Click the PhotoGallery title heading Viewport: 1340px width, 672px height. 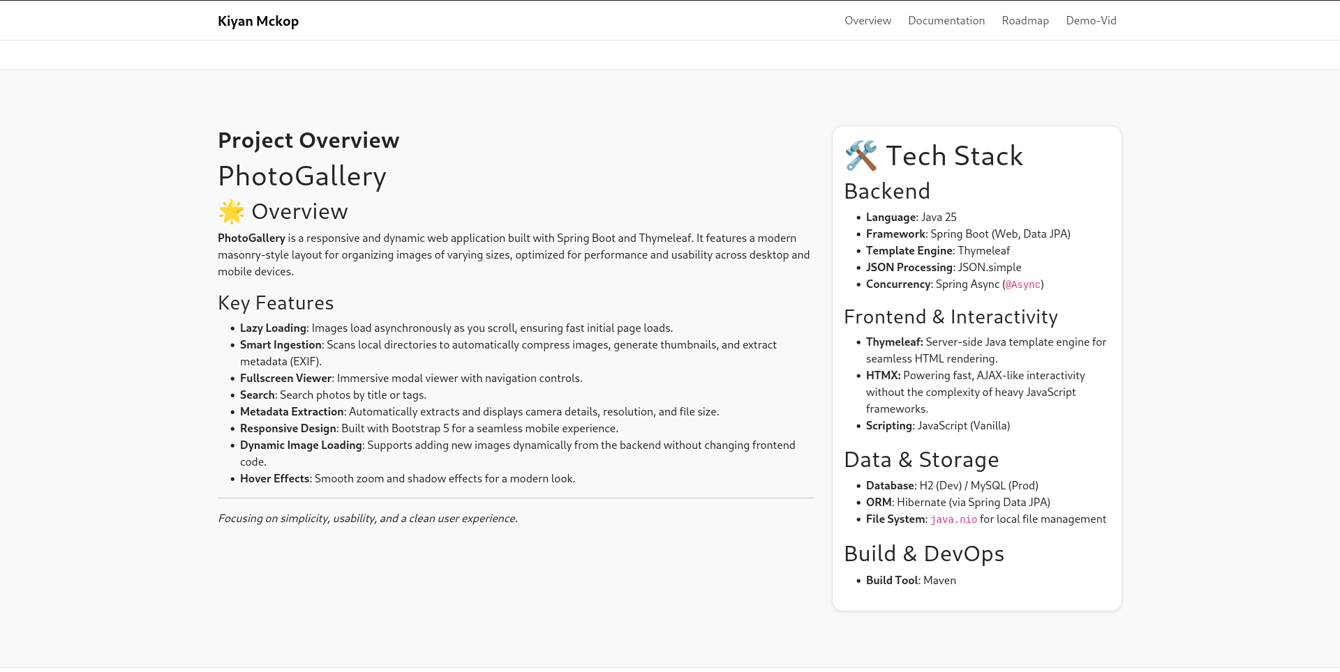[301, 176]
